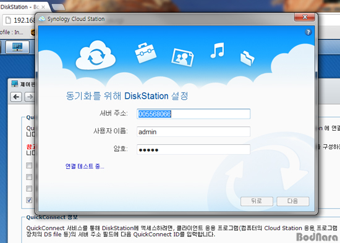Click the 다음 next button
Screen dimensions: 340x243
tap(293, 201)
